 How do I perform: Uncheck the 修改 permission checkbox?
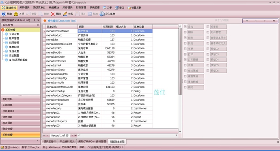(185, 38)
